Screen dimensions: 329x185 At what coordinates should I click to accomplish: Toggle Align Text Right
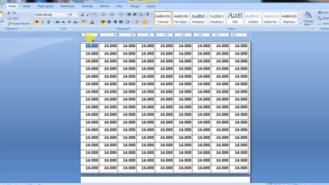[115, 22]
